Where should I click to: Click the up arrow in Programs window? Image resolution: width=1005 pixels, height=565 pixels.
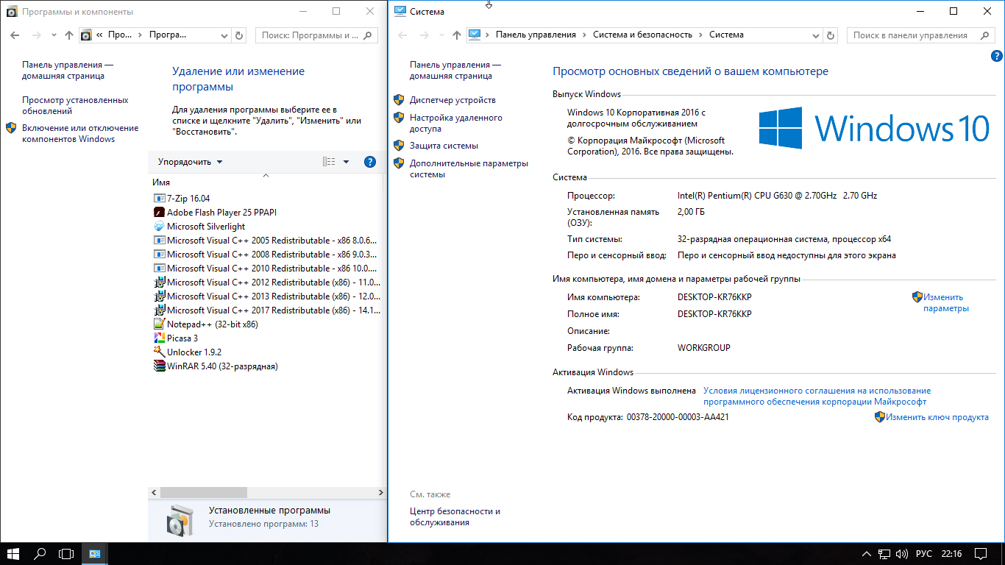tap(69, 35)
